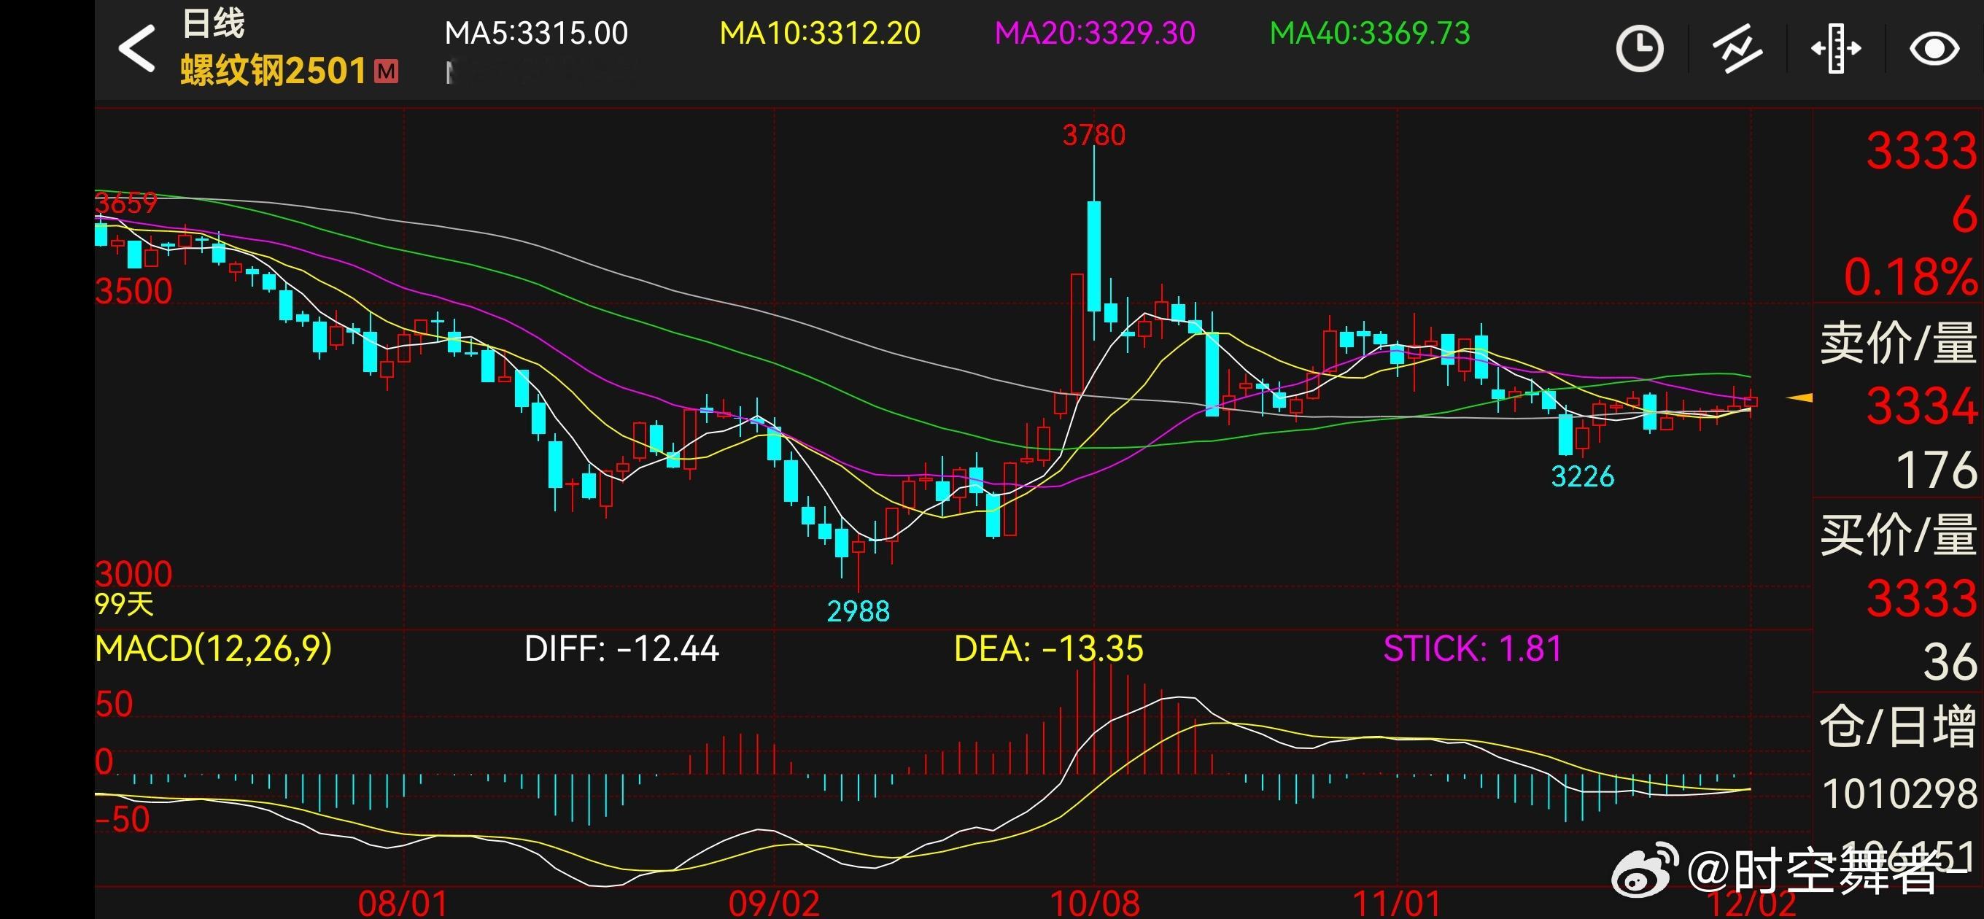The width and height of the screenshot is (1984, 919).
Task: Tap the 11/01 date marker
Action: [x=1396, y=904]
